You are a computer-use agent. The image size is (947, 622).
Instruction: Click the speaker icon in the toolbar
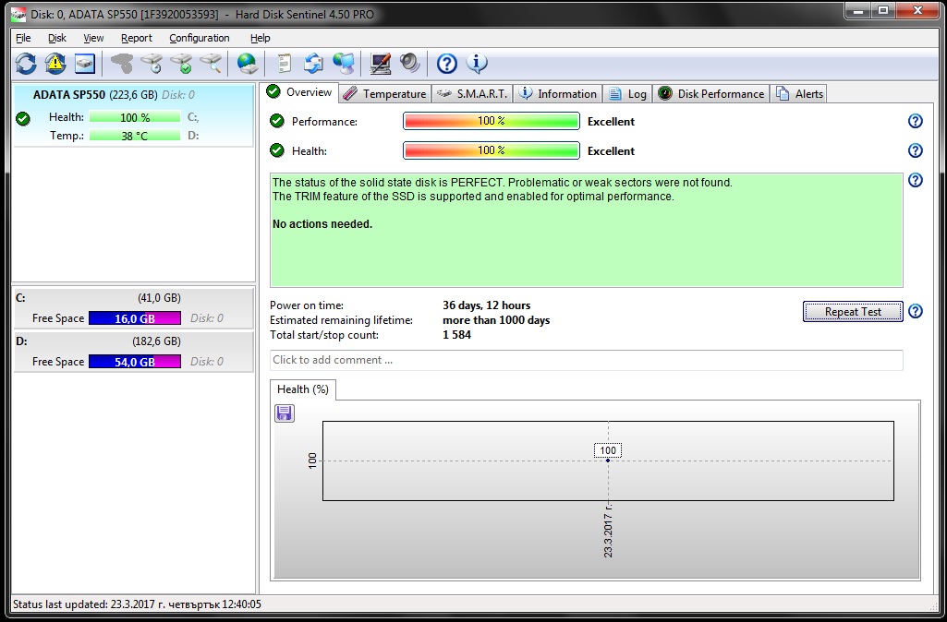pos(410,63)
